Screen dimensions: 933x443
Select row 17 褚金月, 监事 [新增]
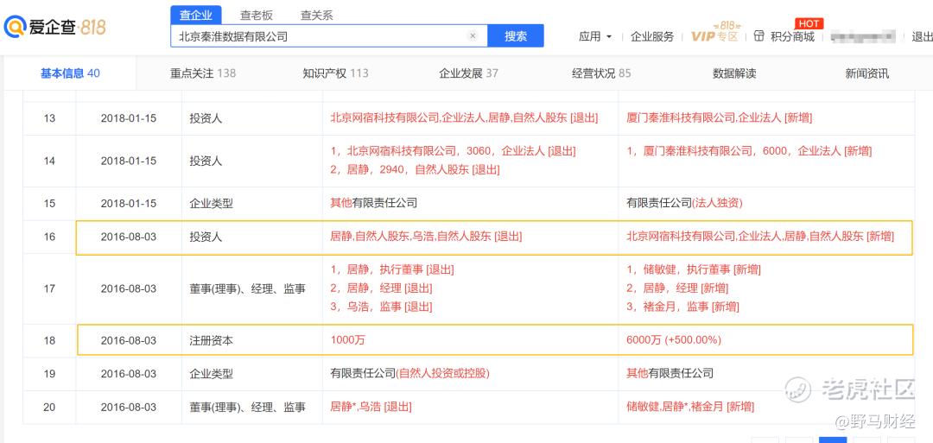point(683,307)
